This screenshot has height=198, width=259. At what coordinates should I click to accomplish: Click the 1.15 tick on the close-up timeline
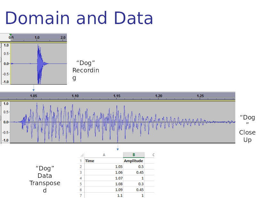pos(117,96)
